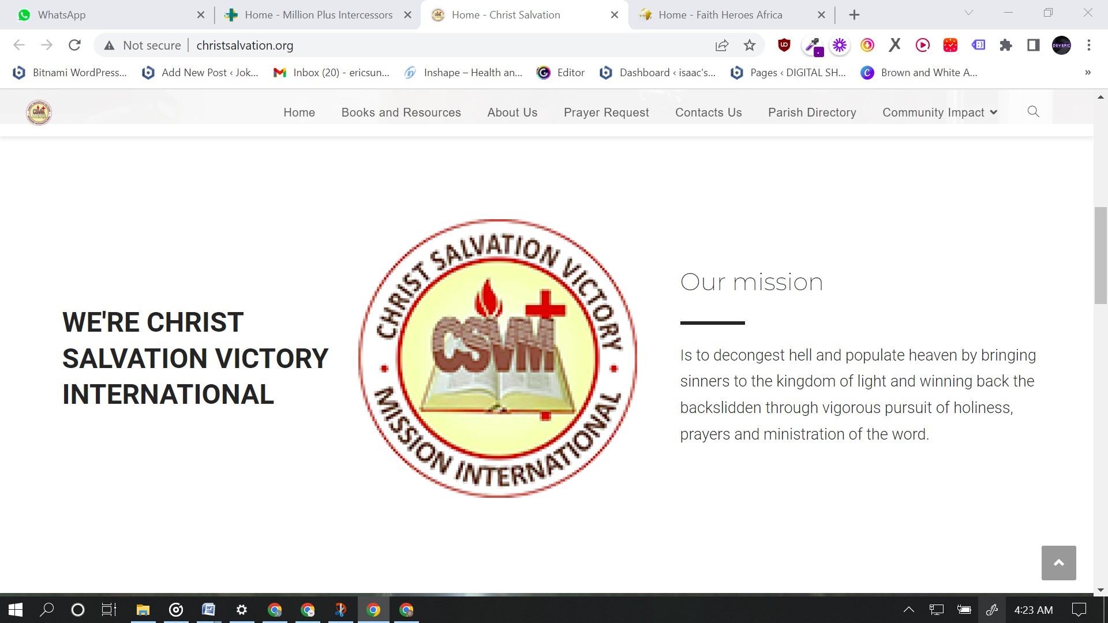Click the X extension icon
The width and height of the screenshot is (1108, 623).
(895, 45)
